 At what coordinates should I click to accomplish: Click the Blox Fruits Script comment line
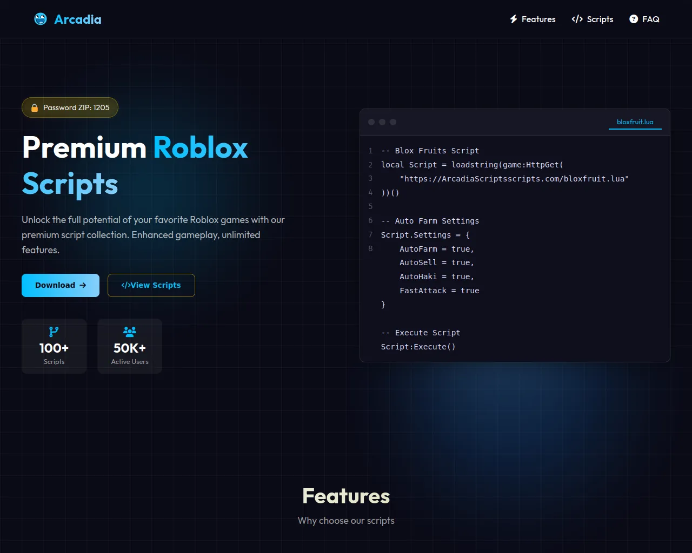point(430,151)
